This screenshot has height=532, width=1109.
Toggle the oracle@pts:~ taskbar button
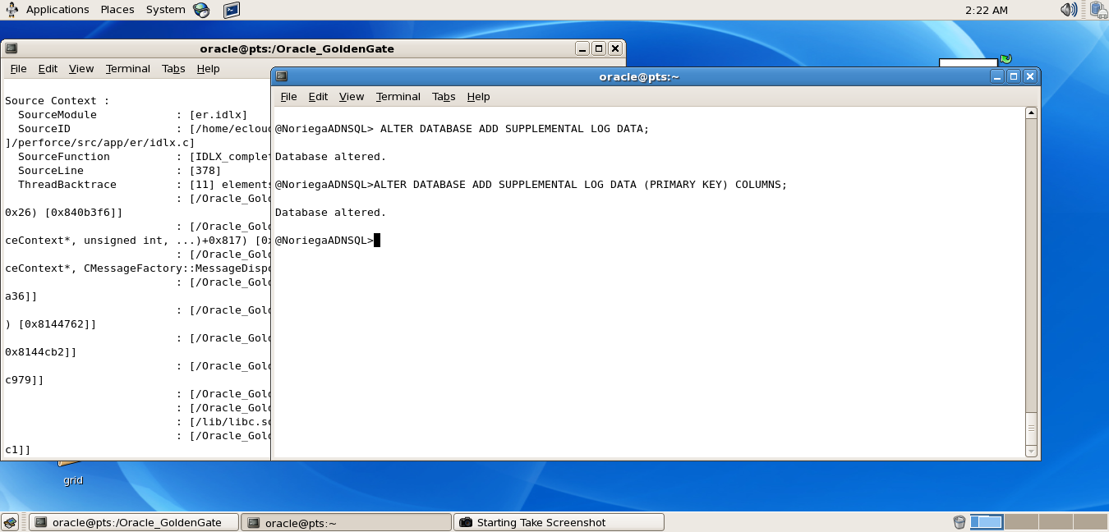point(345,522)
